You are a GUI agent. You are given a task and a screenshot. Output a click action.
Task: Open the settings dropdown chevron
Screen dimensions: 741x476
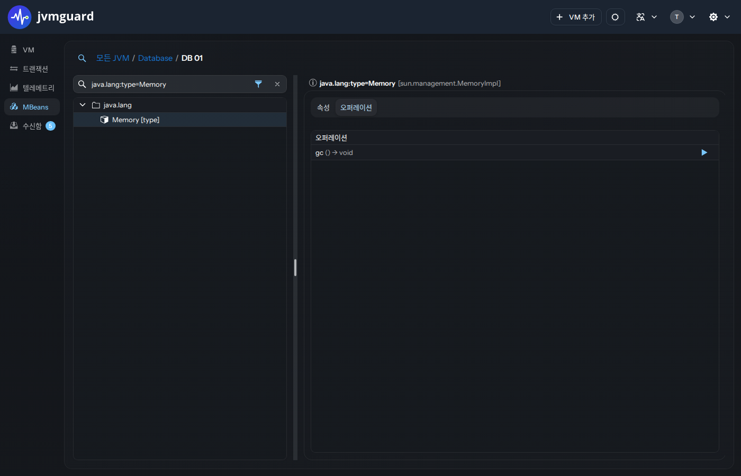pos(727,17)
